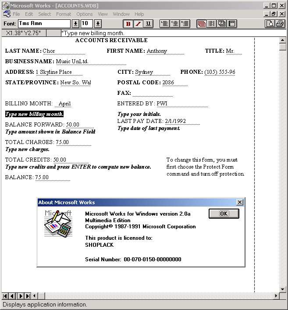Open the Help menu
288x310 pixels.
139,14
